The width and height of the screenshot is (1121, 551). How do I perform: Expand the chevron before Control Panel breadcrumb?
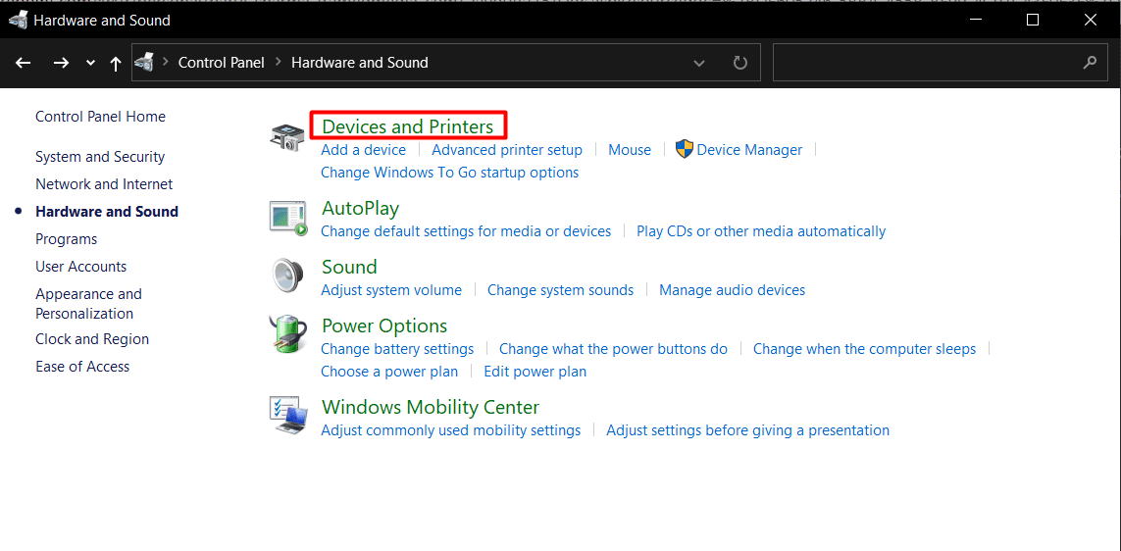point(165,62)
